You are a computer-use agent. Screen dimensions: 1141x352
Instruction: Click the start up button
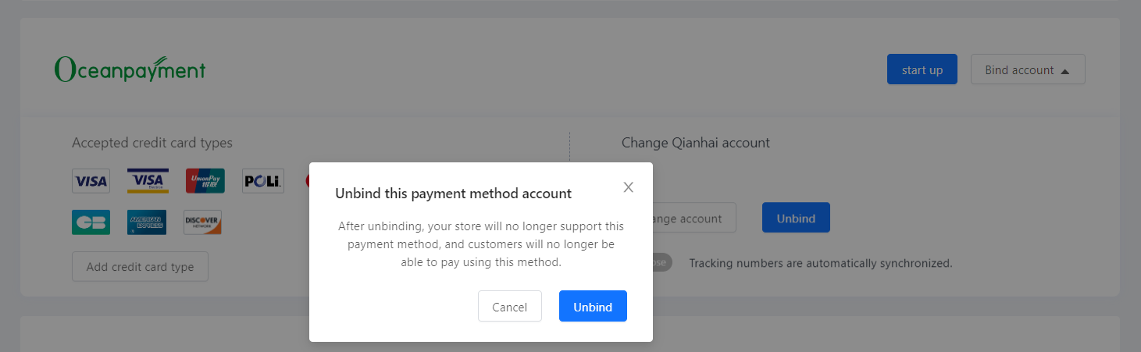tap(922, 69)
